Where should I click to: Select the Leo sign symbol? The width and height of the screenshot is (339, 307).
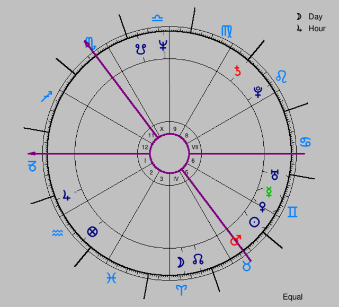[281, 76]
